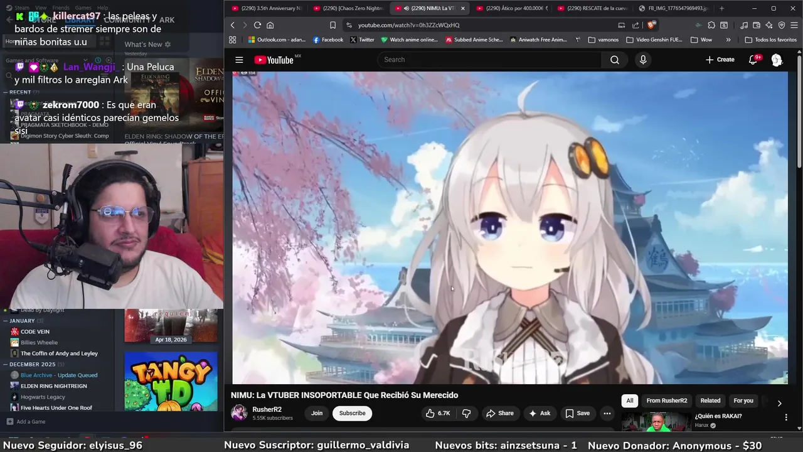Open Todos los favoritos folder
The image size is (803, 452).
(770, 40)
